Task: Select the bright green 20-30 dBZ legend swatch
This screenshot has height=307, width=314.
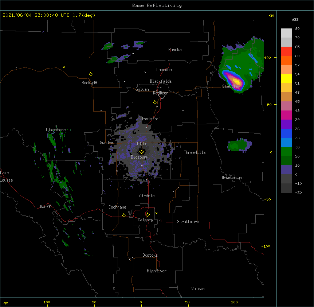Action: [x=286, y=152]
